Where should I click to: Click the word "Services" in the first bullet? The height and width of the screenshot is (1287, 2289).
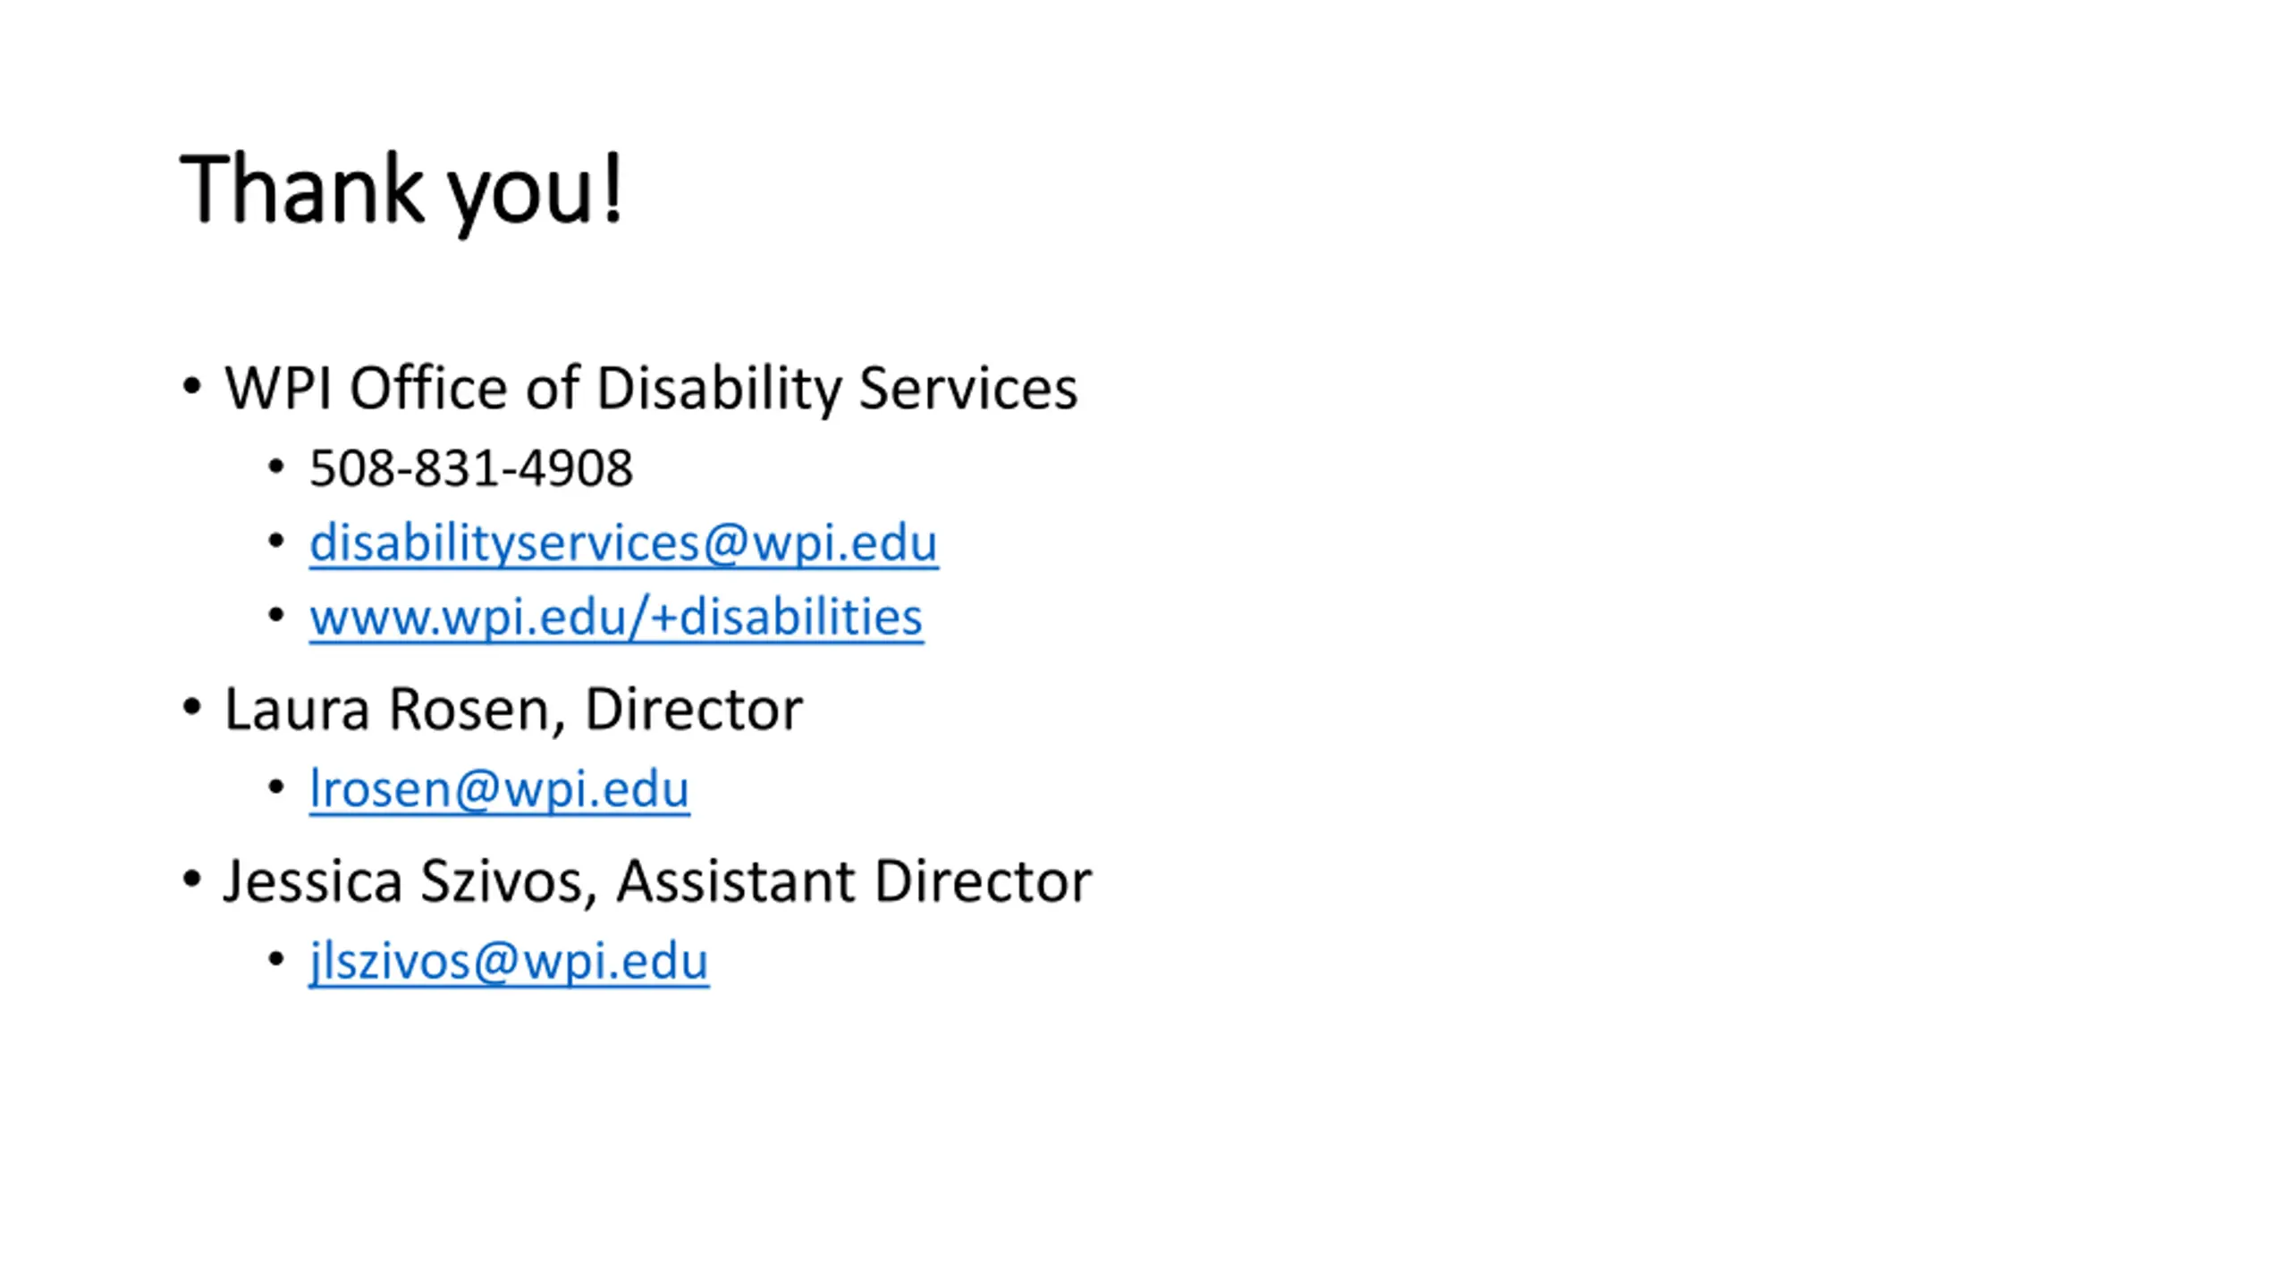coord(968,389)
